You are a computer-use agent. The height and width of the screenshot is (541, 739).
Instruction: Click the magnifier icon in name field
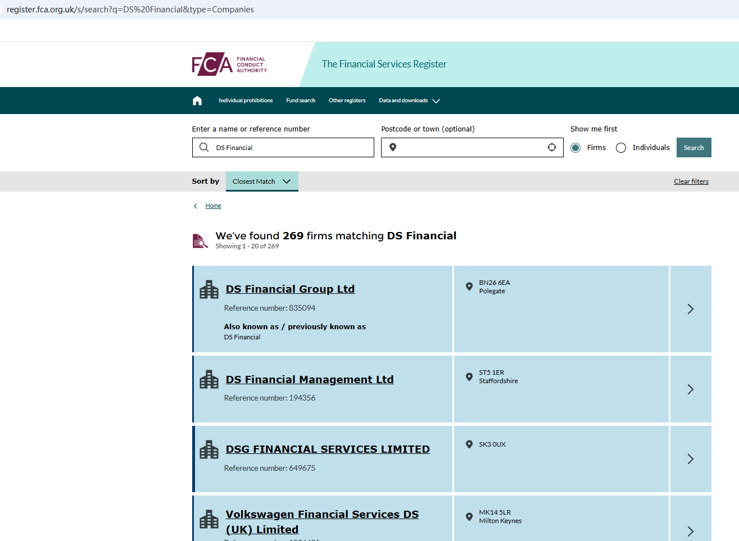pos(204,147)
